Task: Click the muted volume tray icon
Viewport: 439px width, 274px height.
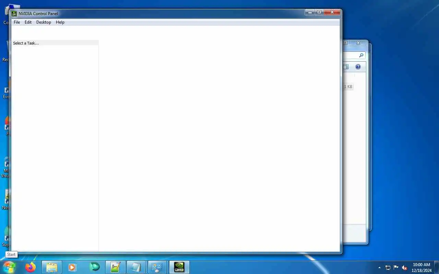Action: 404,267
